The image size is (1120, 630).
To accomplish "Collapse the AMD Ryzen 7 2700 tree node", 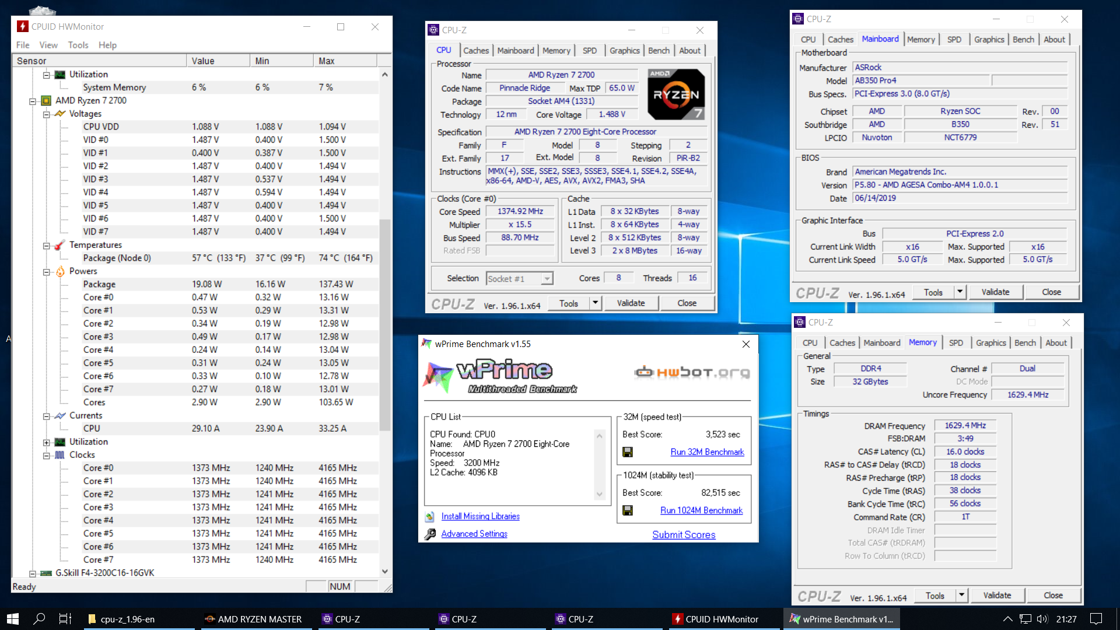I will tap(33, 101).
